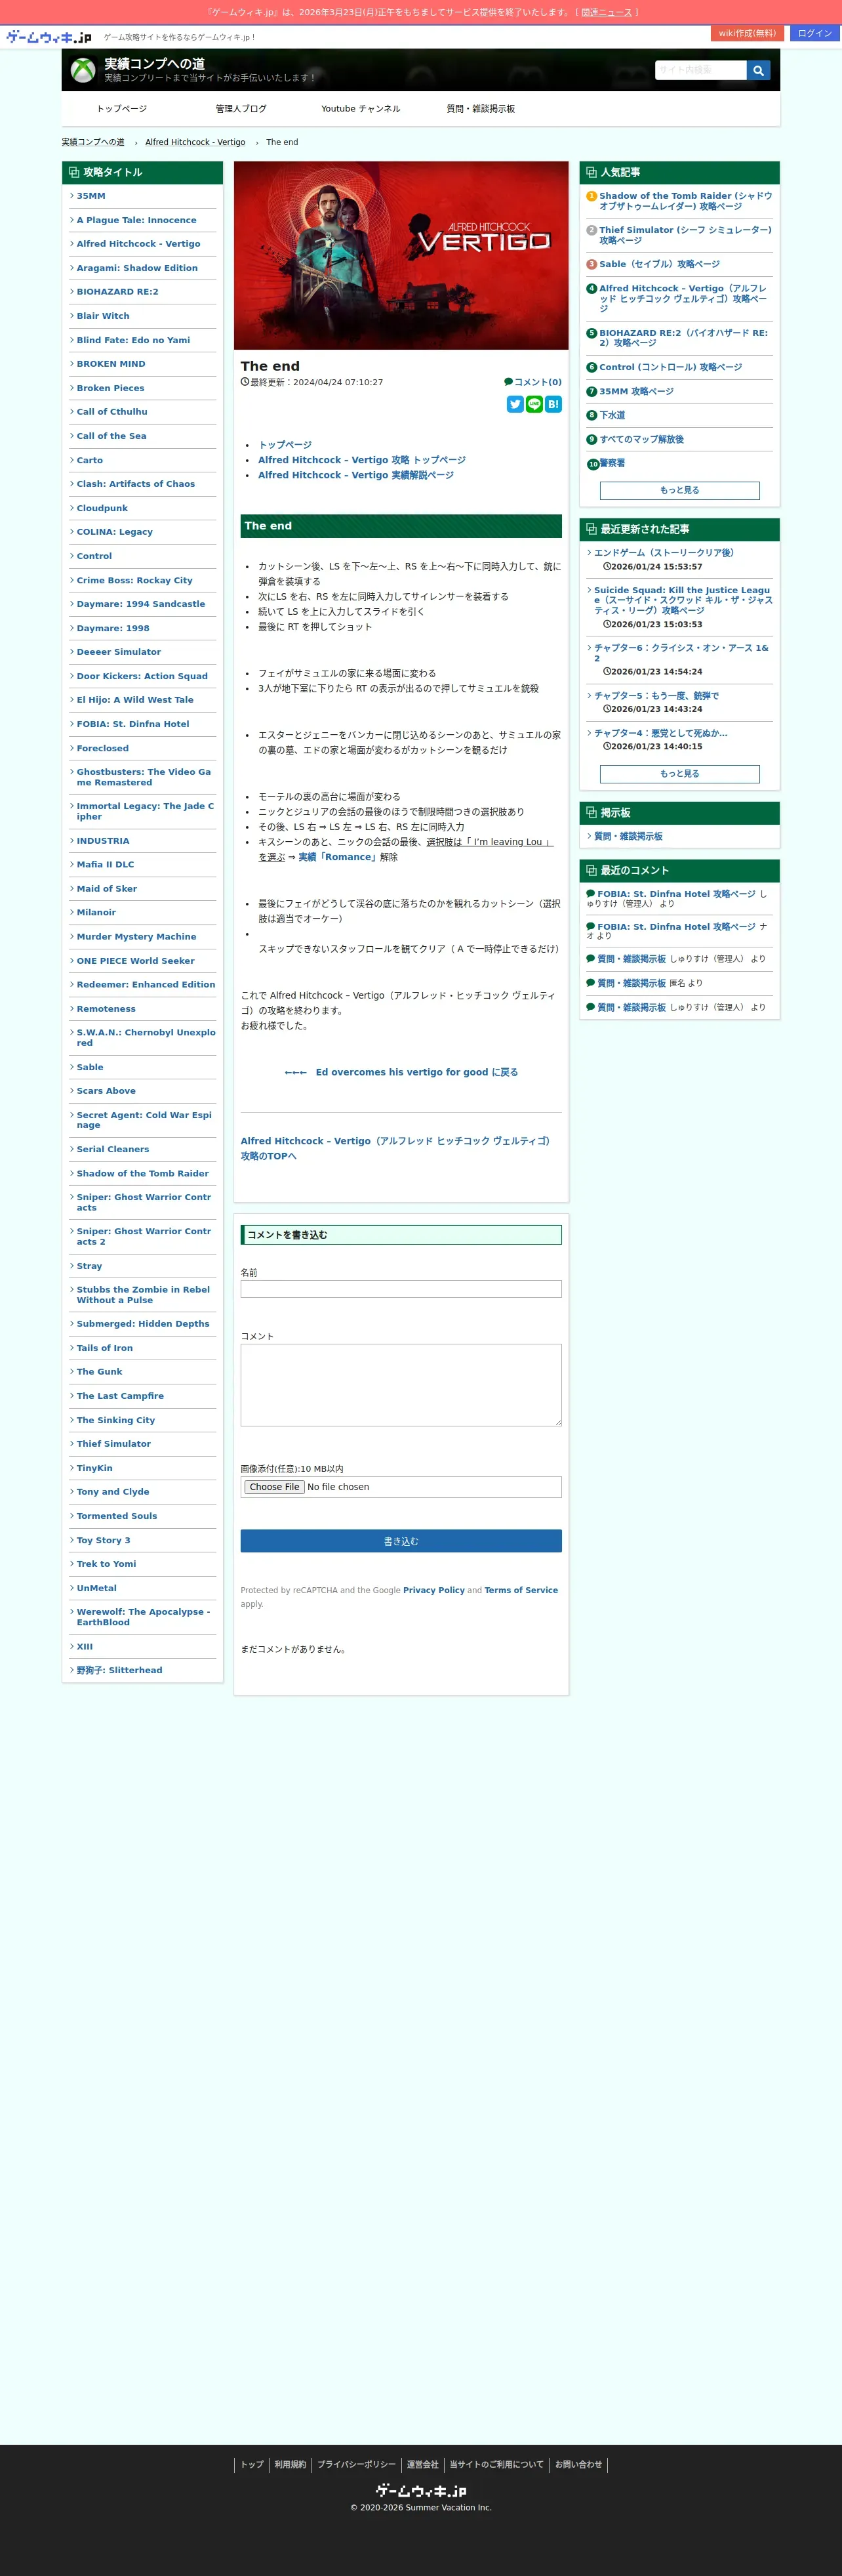Open Toy Story 3 sidebar entry

tap(104, 1540)
